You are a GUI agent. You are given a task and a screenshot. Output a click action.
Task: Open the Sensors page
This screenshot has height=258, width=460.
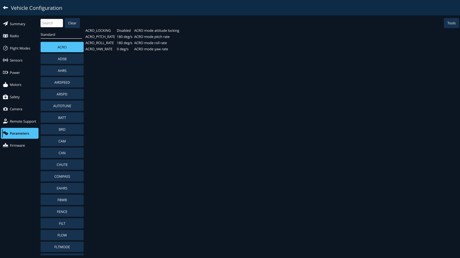click(20, 60)
